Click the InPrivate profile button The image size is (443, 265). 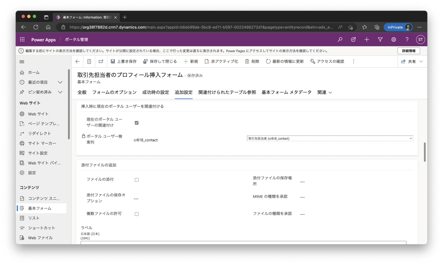[x=398, y=27]
